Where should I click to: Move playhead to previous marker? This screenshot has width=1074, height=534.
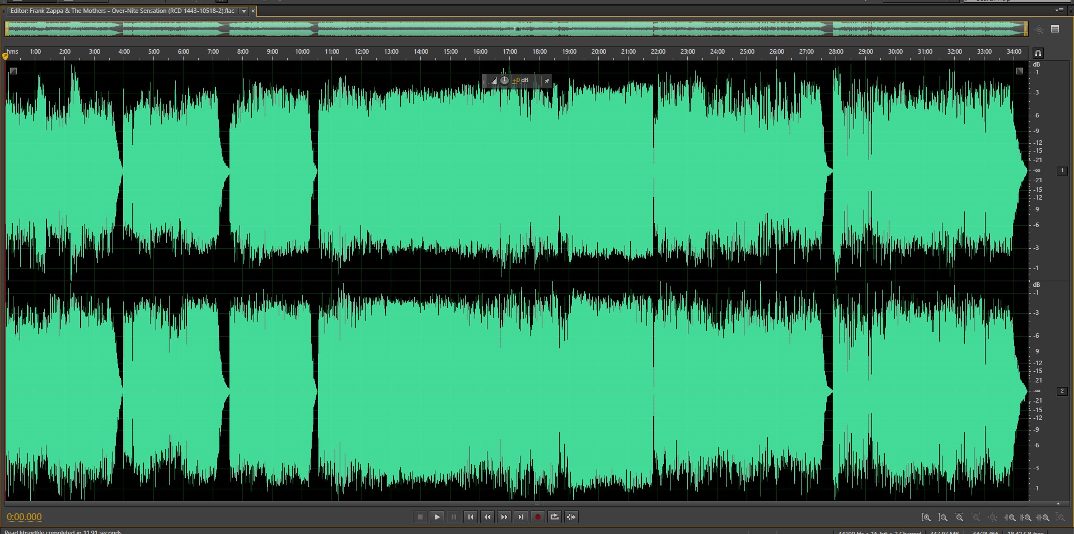[x=471, y=517]
